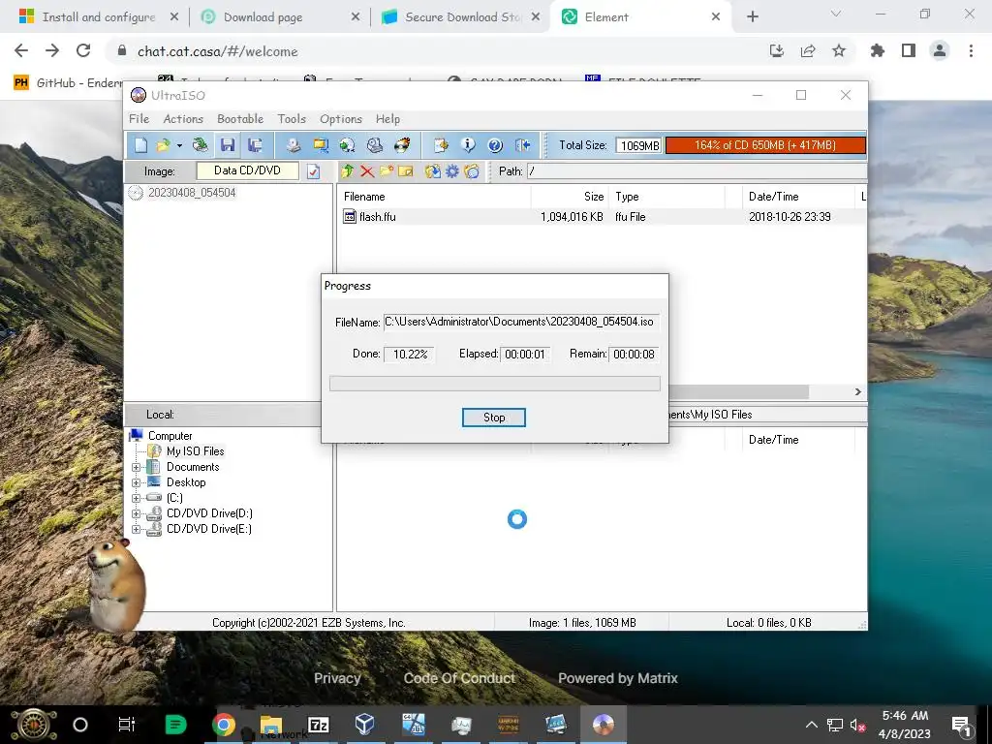Screen dimensions: 992x744
Task: Click the green Up folder arrow icon
Action: (x=348, y=170)
